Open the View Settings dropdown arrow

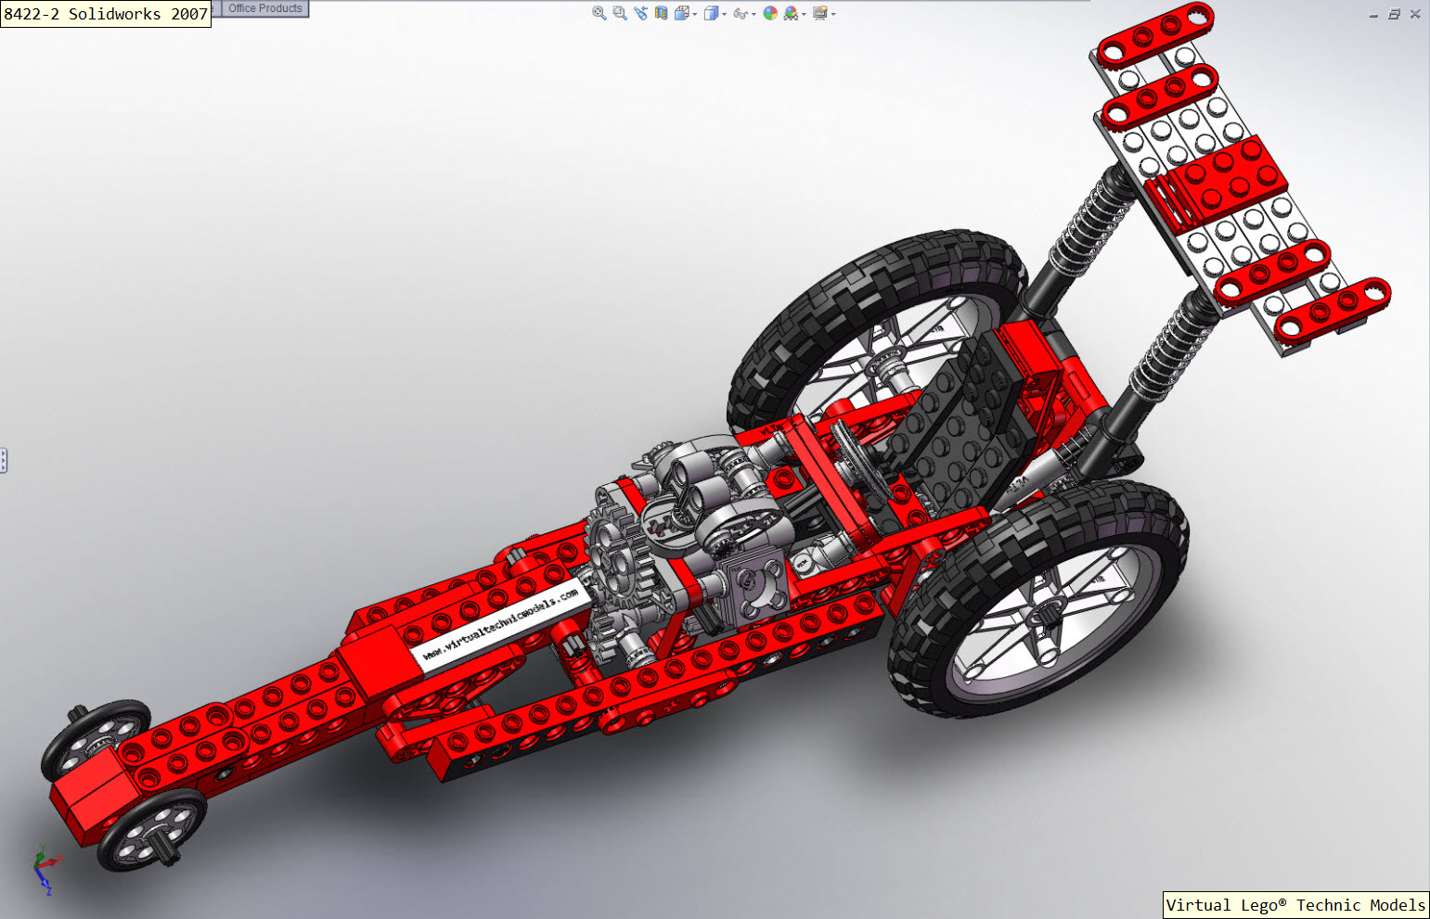coord(833,14)
